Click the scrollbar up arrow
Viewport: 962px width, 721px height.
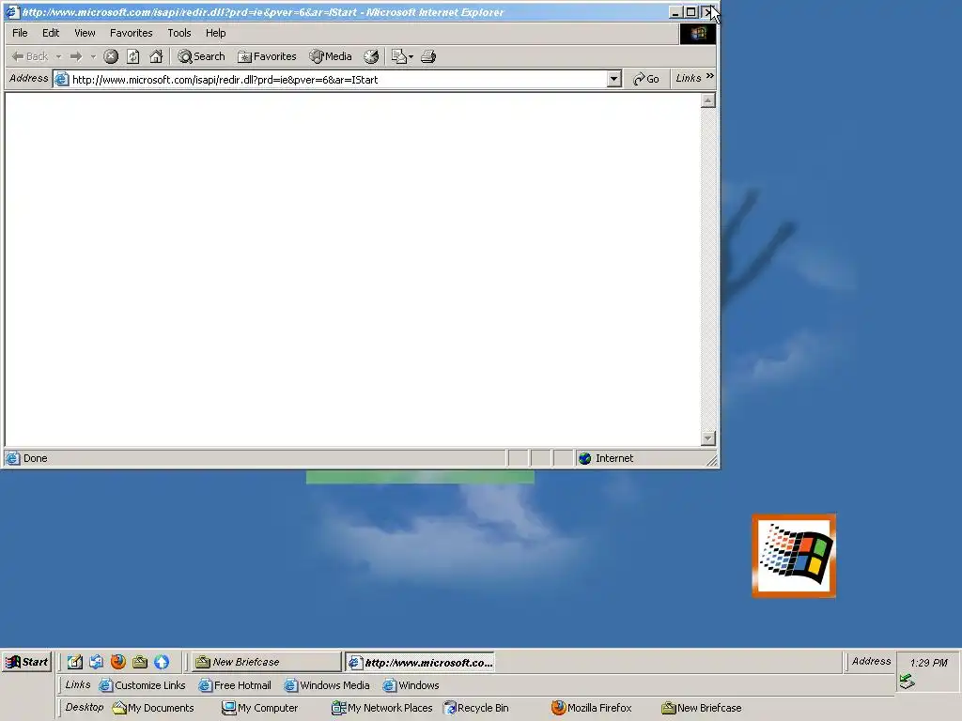click(708, 100)
